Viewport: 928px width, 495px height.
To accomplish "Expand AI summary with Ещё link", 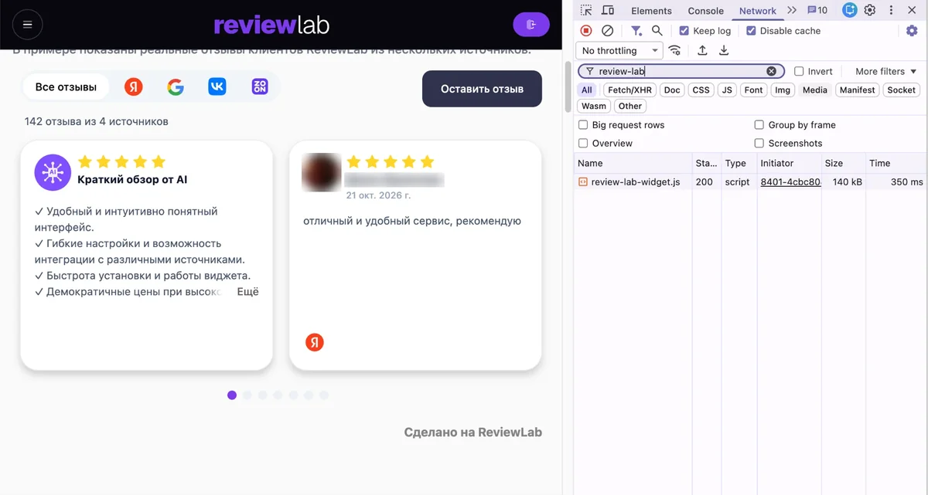I will tap(247, 292).
